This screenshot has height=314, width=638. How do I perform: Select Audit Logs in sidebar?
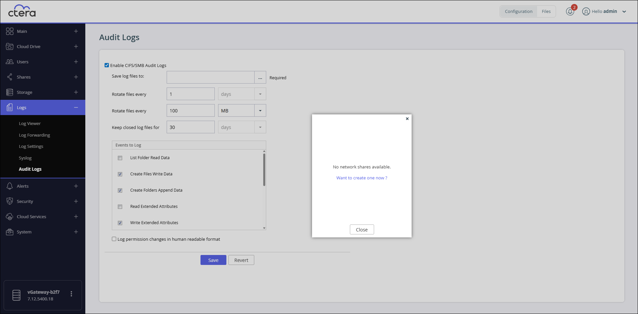(30, 169)
